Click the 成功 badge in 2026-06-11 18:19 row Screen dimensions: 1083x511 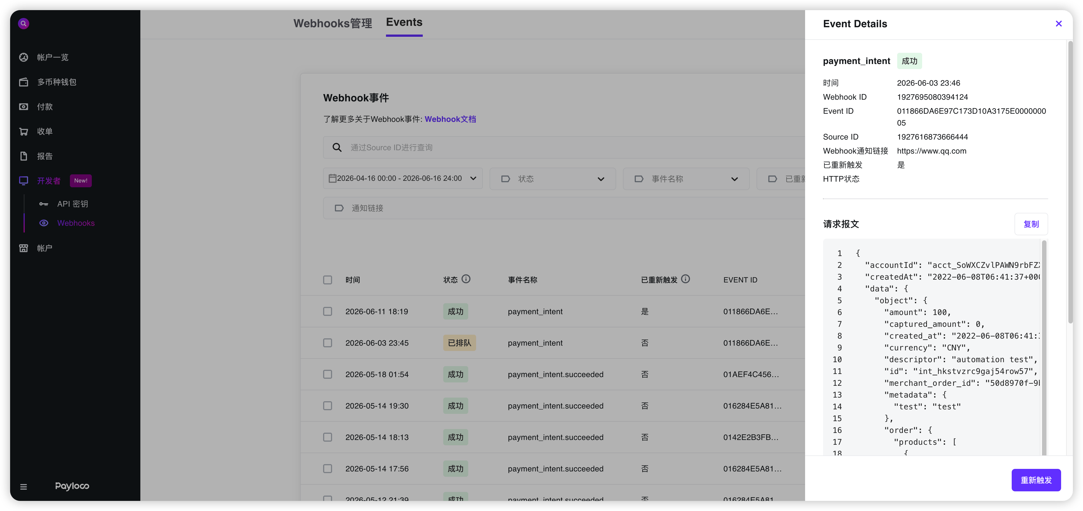[x=455, y=311]
